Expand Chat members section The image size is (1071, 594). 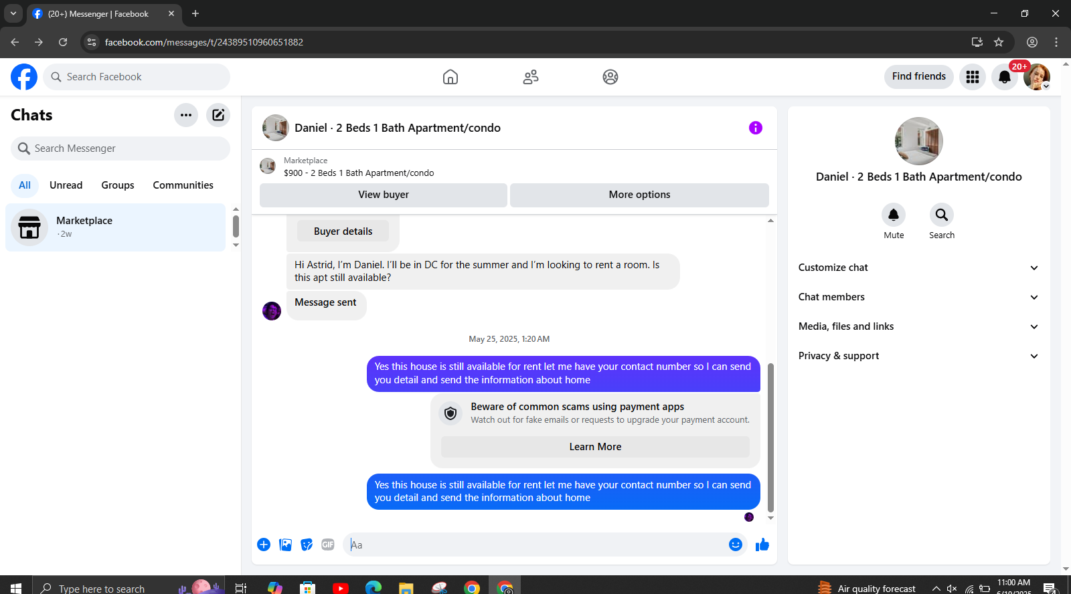coord(919,297)
